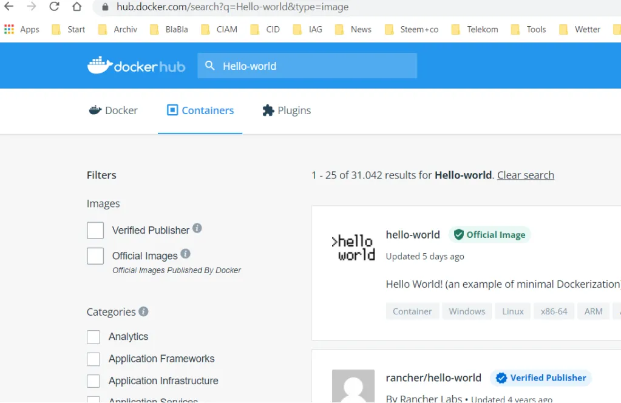Open the Start bookmark folder

click(x=69, y=29)
